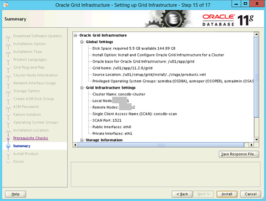Click Cluster Name consdb-cluster row
This screenshot has height=201, width=266.
119,94
